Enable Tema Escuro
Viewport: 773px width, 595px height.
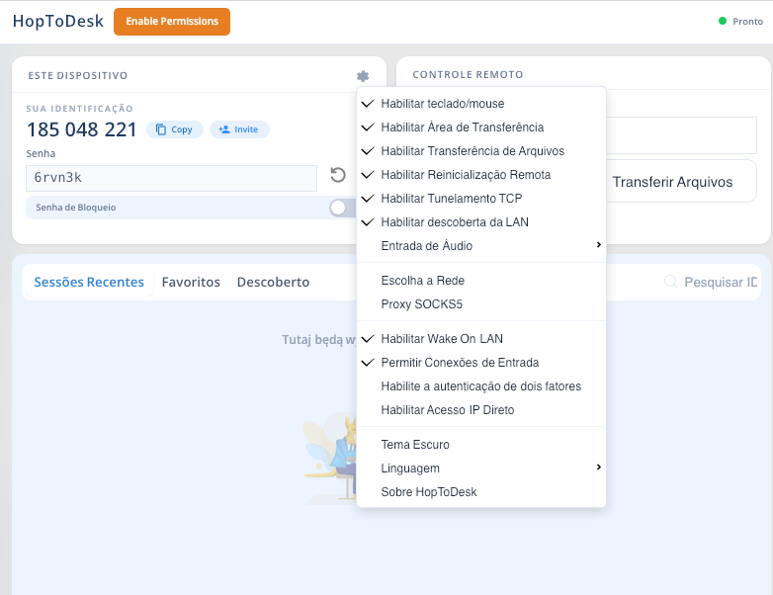point(481,444)
